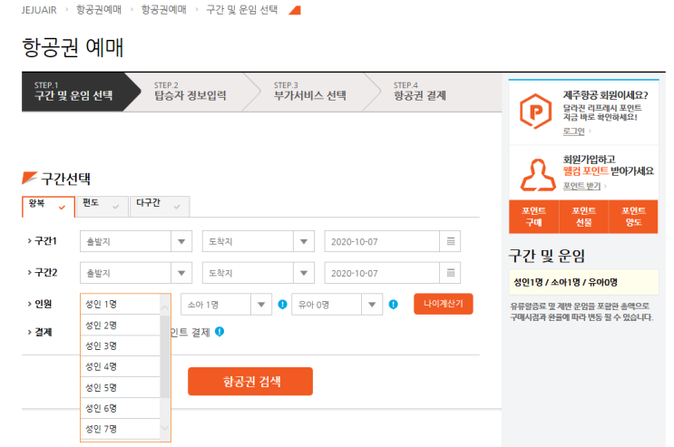Open 구간2 출발지 dropdown
The height and width of the screenshot is (447, 674).
pos(136,273)
